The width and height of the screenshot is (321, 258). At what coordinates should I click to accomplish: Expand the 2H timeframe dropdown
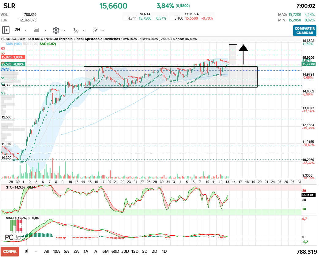point(26,30)
